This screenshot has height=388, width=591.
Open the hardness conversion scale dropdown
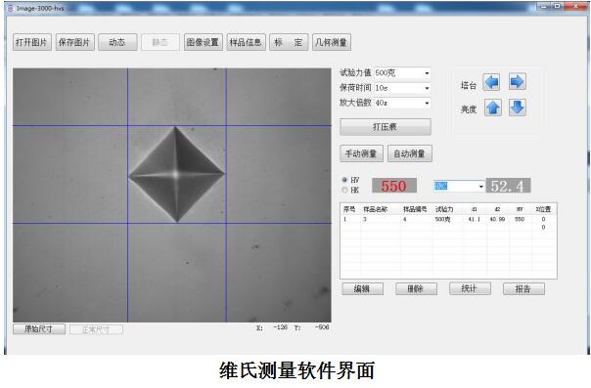coord(481,187)
